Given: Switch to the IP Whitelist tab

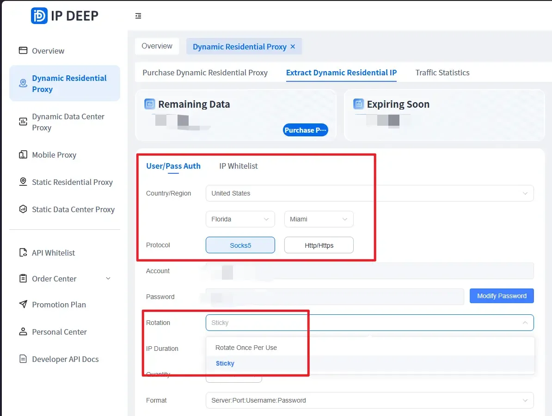Looking at the screenshot, I should 239,166.
